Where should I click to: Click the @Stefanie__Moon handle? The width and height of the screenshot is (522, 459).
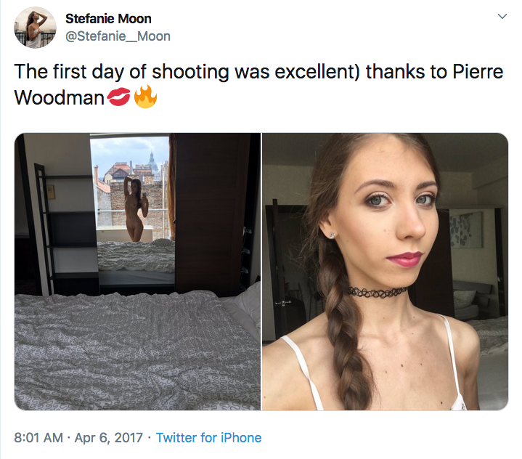[118, 36]
